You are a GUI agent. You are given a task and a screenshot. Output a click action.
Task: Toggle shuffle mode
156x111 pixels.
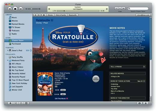point(16,103)
